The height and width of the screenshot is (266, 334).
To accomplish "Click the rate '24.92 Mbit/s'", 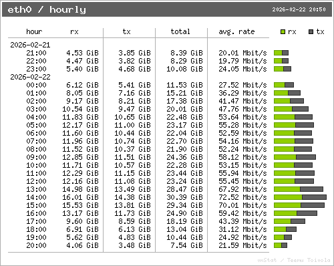I will (x=242, y=237).
